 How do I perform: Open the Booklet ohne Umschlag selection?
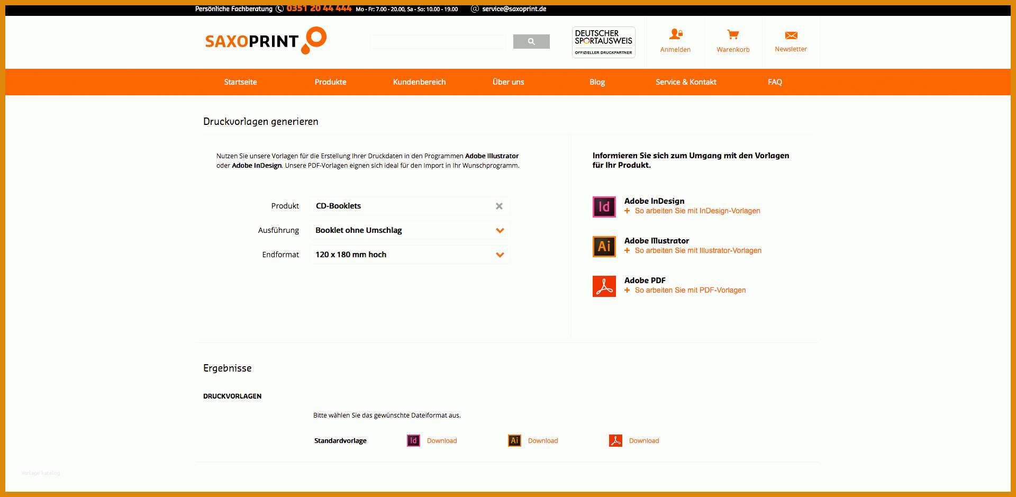tap(410, 230)
